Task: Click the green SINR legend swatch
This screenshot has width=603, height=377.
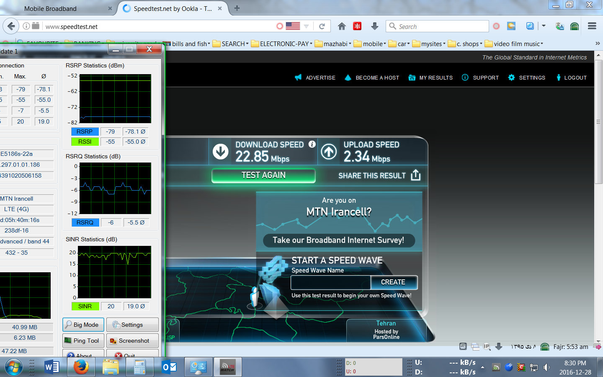Action: pyautogui.click(x=85, y=306)
